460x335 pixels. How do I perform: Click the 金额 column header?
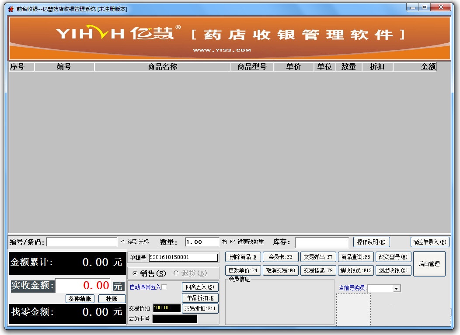415,67
